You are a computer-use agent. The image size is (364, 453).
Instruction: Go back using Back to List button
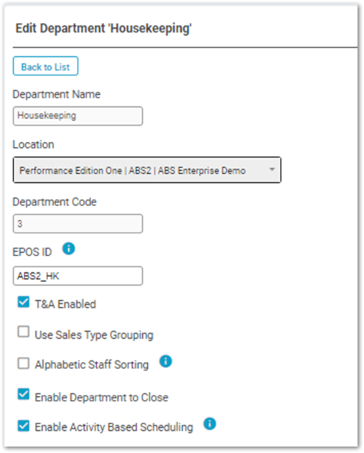pos(45,66)
